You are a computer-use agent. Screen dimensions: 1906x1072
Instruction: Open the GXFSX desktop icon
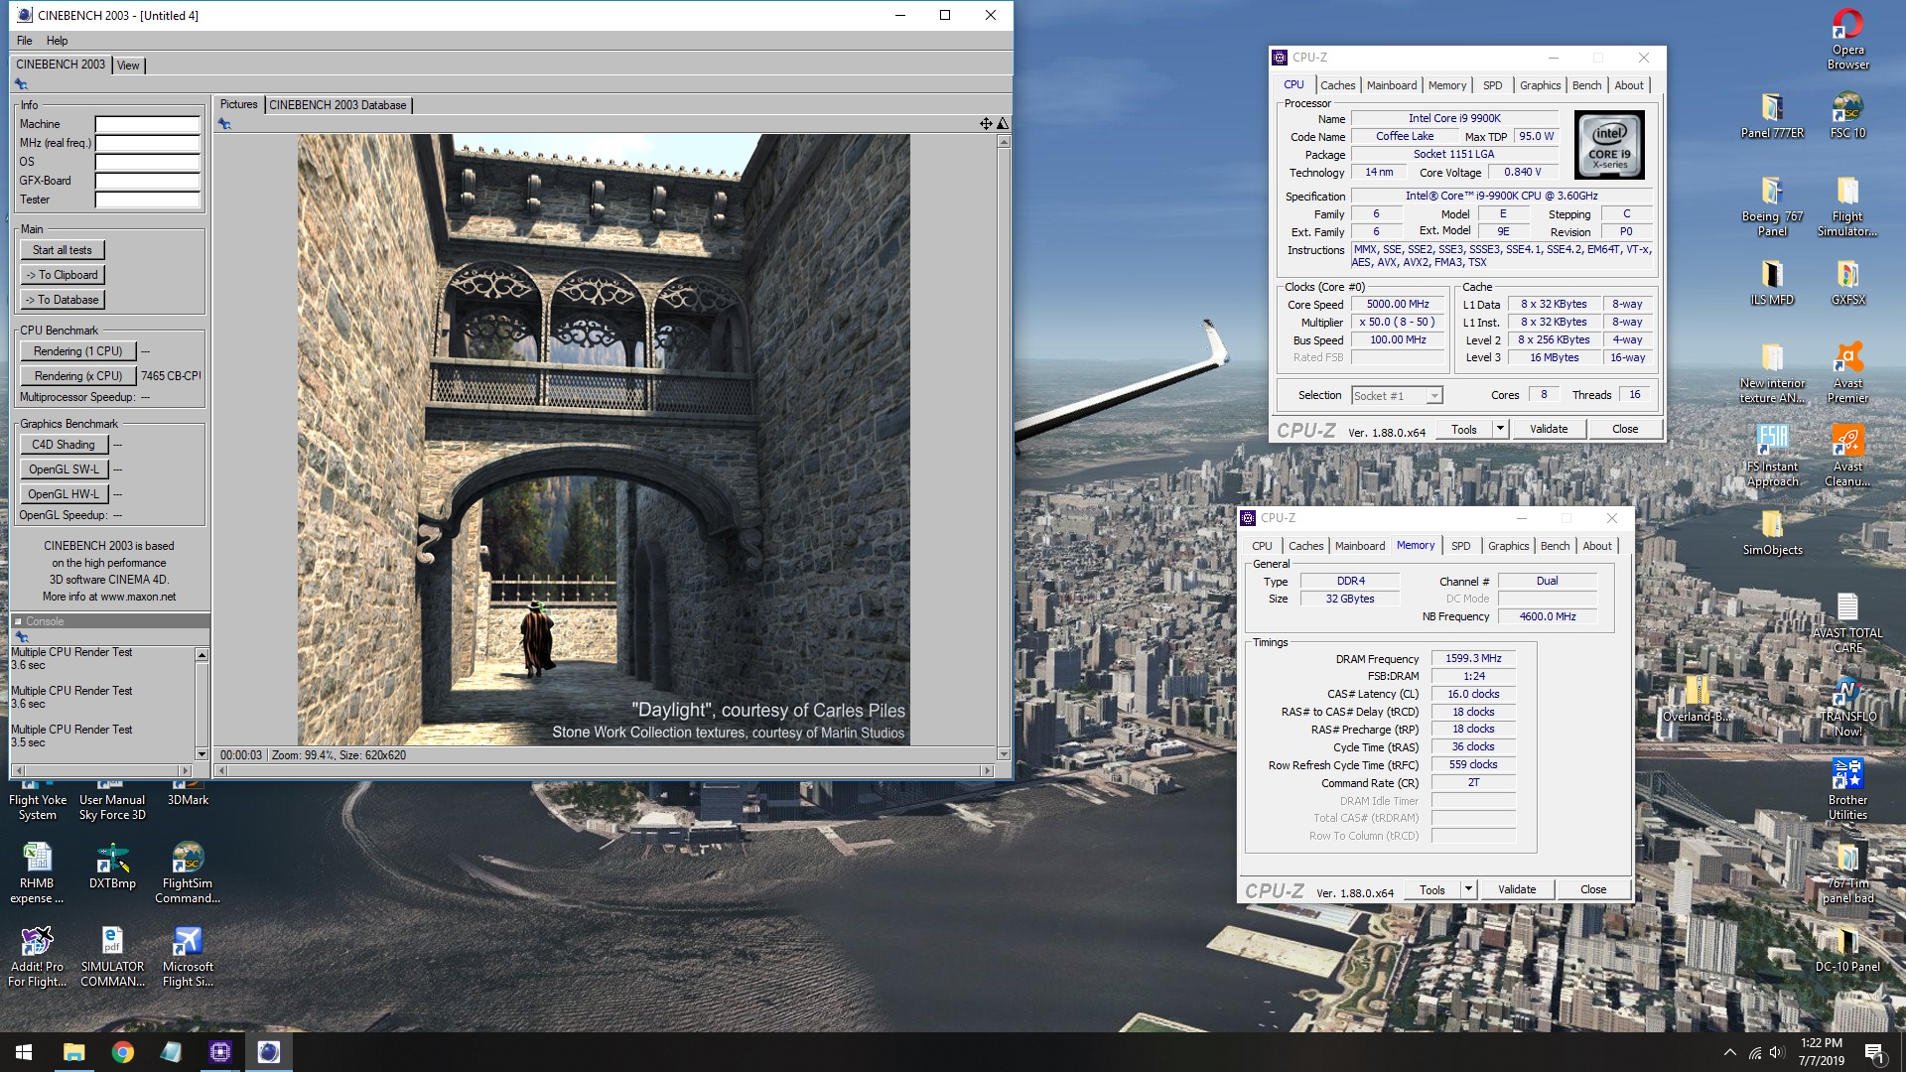coord(1847,282)
